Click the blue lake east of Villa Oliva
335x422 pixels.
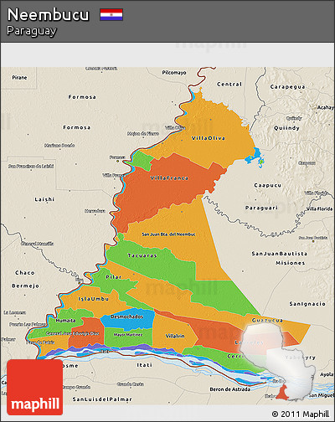coord(255,157)
